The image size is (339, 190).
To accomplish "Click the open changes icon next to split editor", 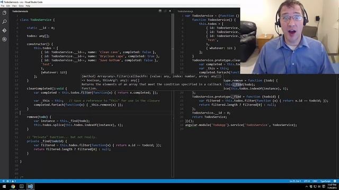I will pos(165,11).
